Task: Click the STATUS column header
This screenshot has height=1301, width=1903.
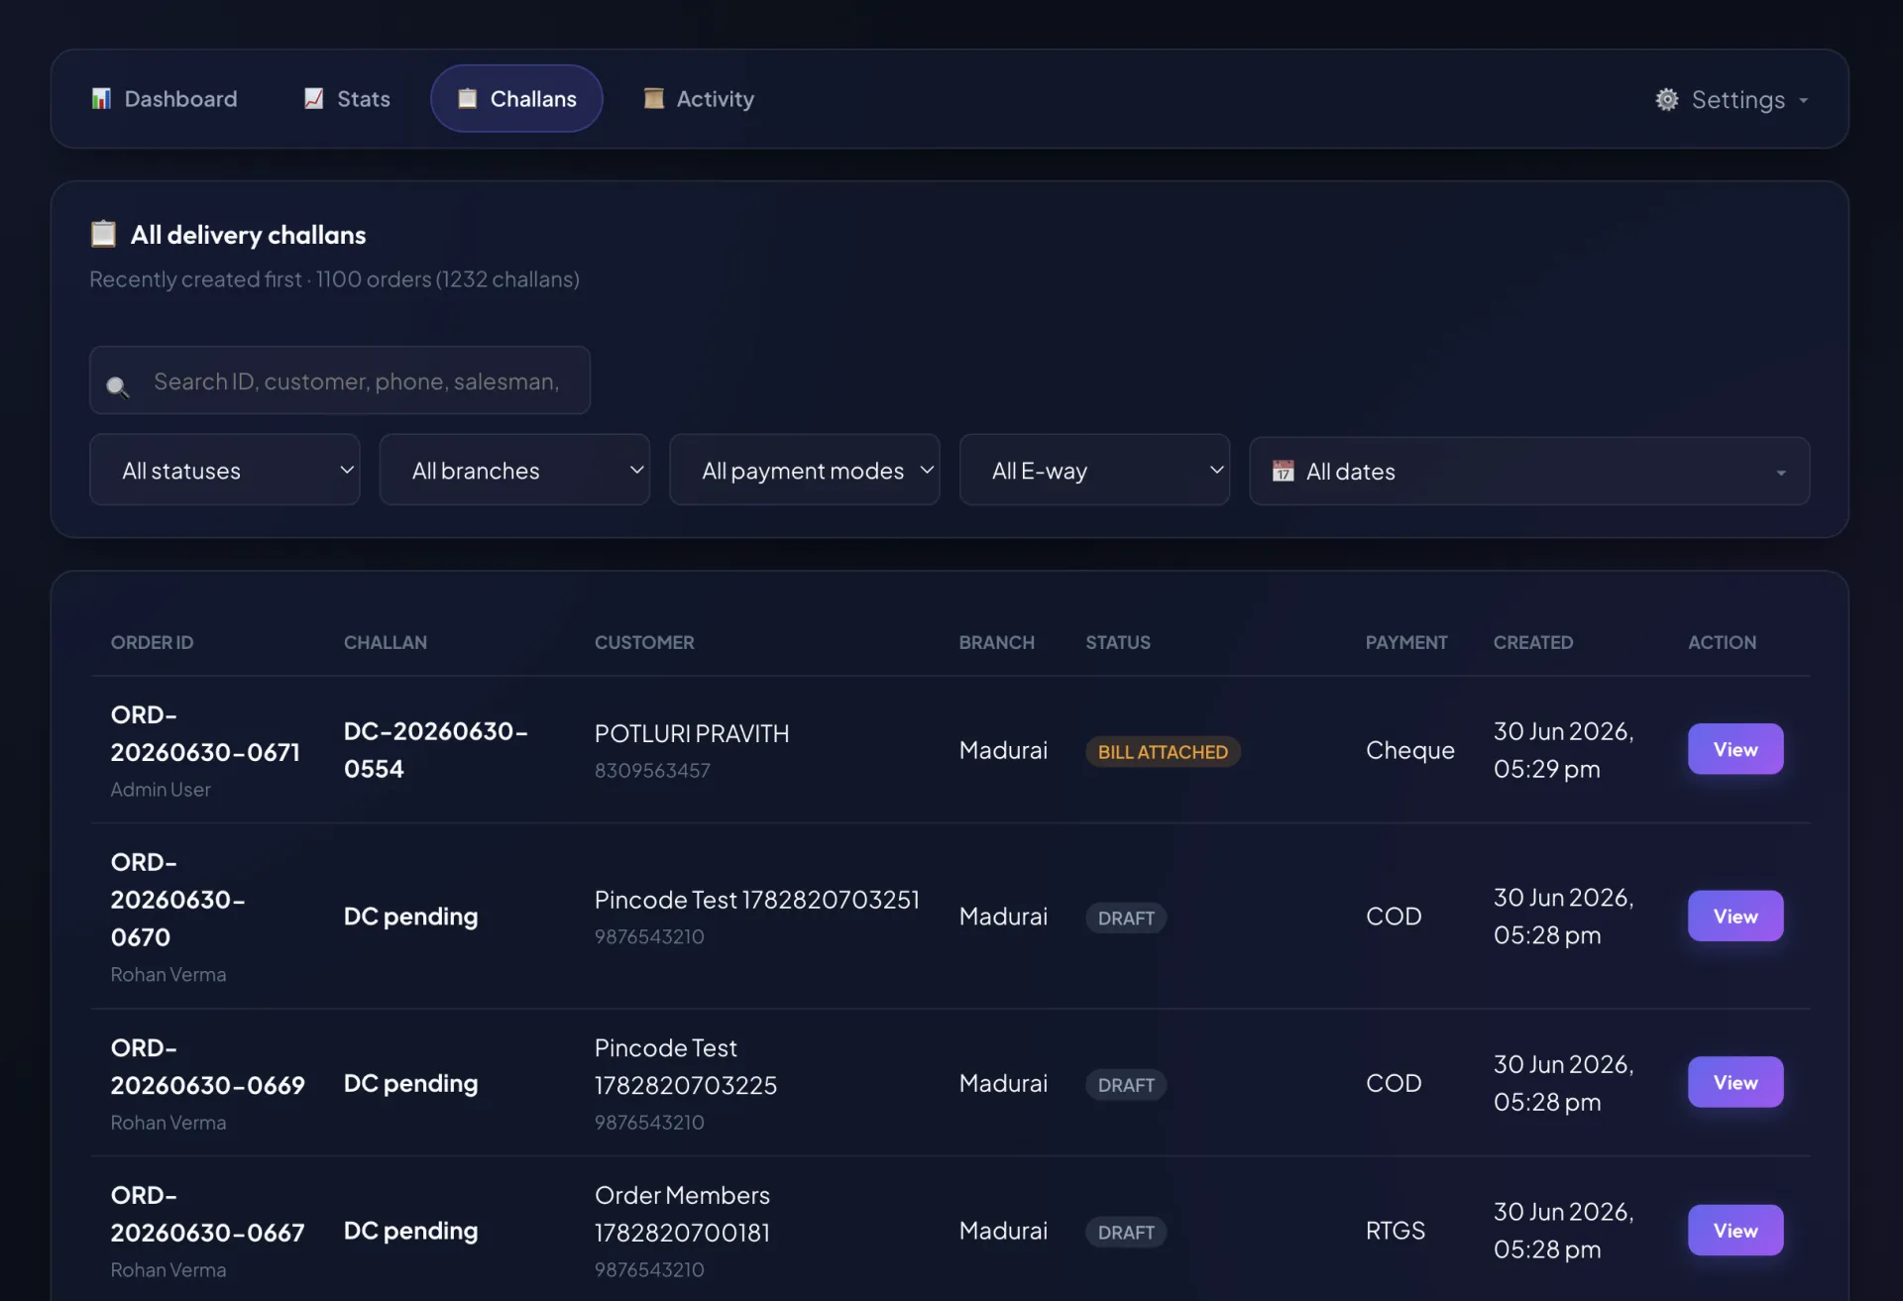Action: [1118, 642]
